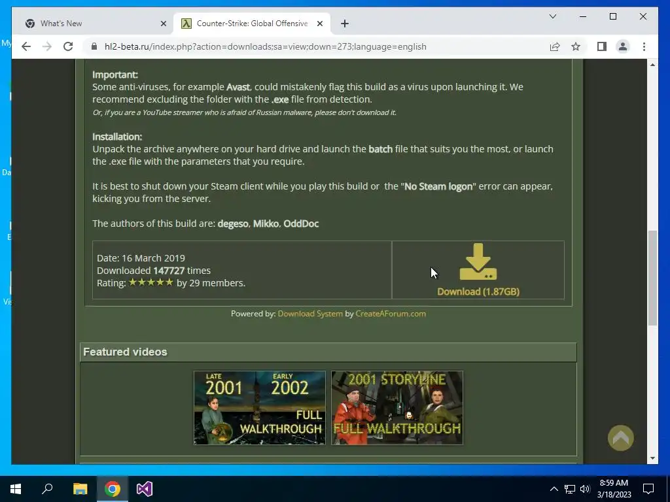Open the Download (1.87GB) link
The image size is (670, 502).
(478, 292)
